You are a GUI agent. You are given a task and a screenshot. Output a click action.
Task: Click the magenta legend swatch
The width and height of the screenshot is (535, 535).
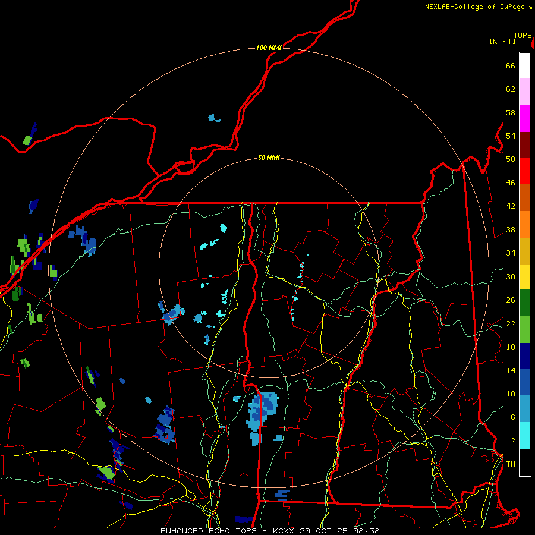click(x=525, y=118)
